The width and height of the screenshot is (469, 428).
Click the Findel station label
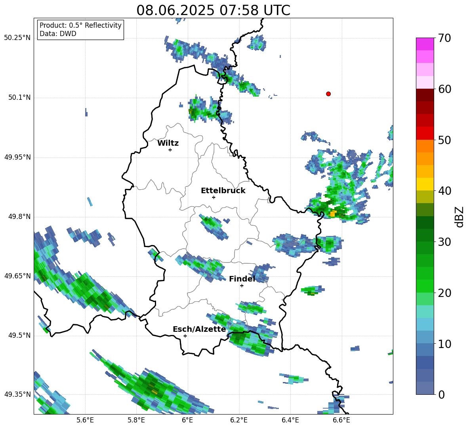click(242, 279)
